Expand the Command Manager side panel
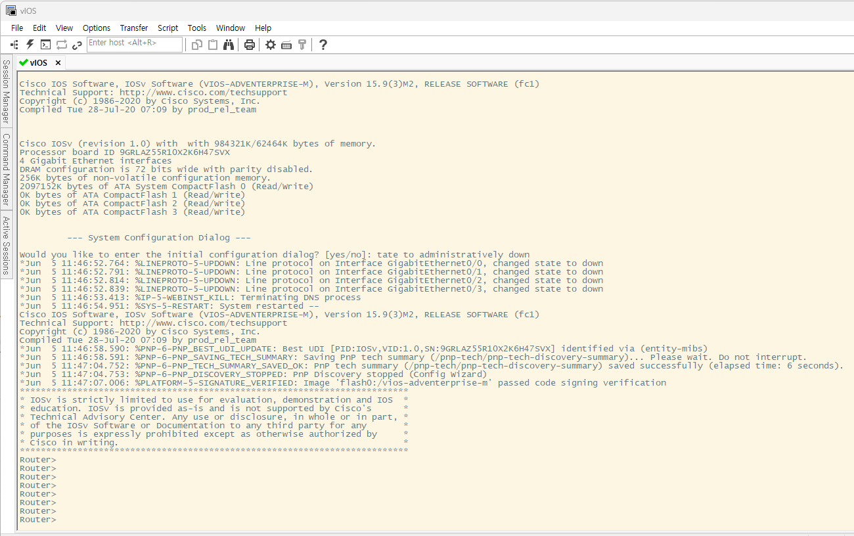 (x=6, y=169)
